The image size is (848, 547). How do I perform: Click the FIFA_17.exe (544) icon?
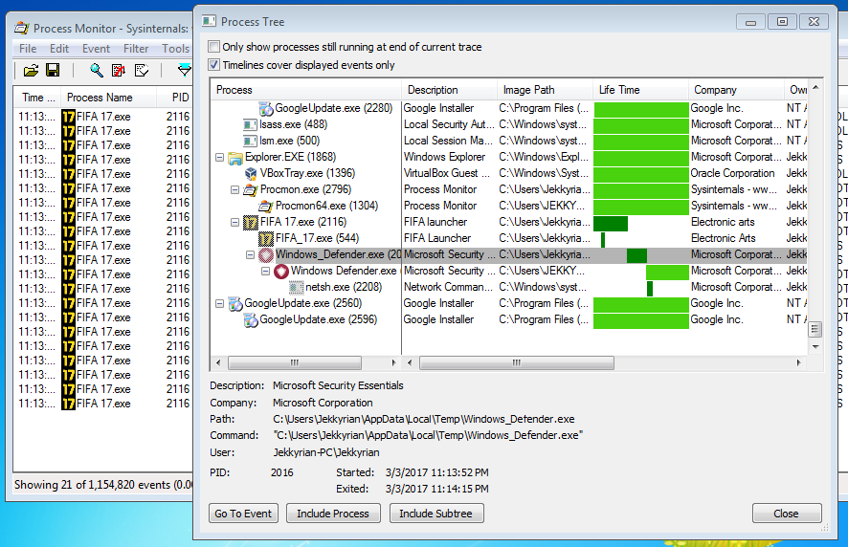click(x=265, y=239)
